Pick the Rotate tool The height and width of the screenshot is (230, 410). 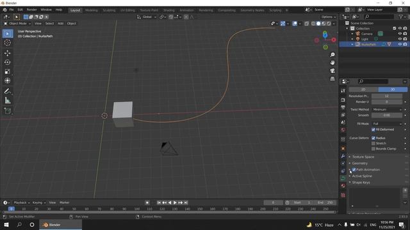(x=8, y=63)
